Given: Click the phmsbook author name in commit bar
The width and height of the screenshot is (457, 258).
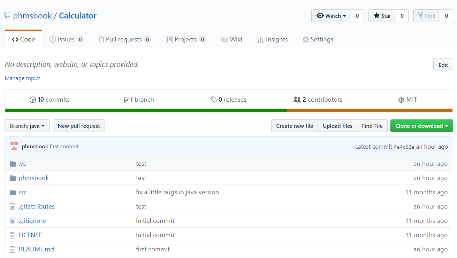Looking at the screenshot, I should (x=35, y=147).
